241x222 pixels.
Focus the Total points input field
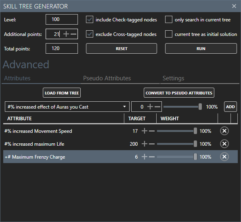62,48
